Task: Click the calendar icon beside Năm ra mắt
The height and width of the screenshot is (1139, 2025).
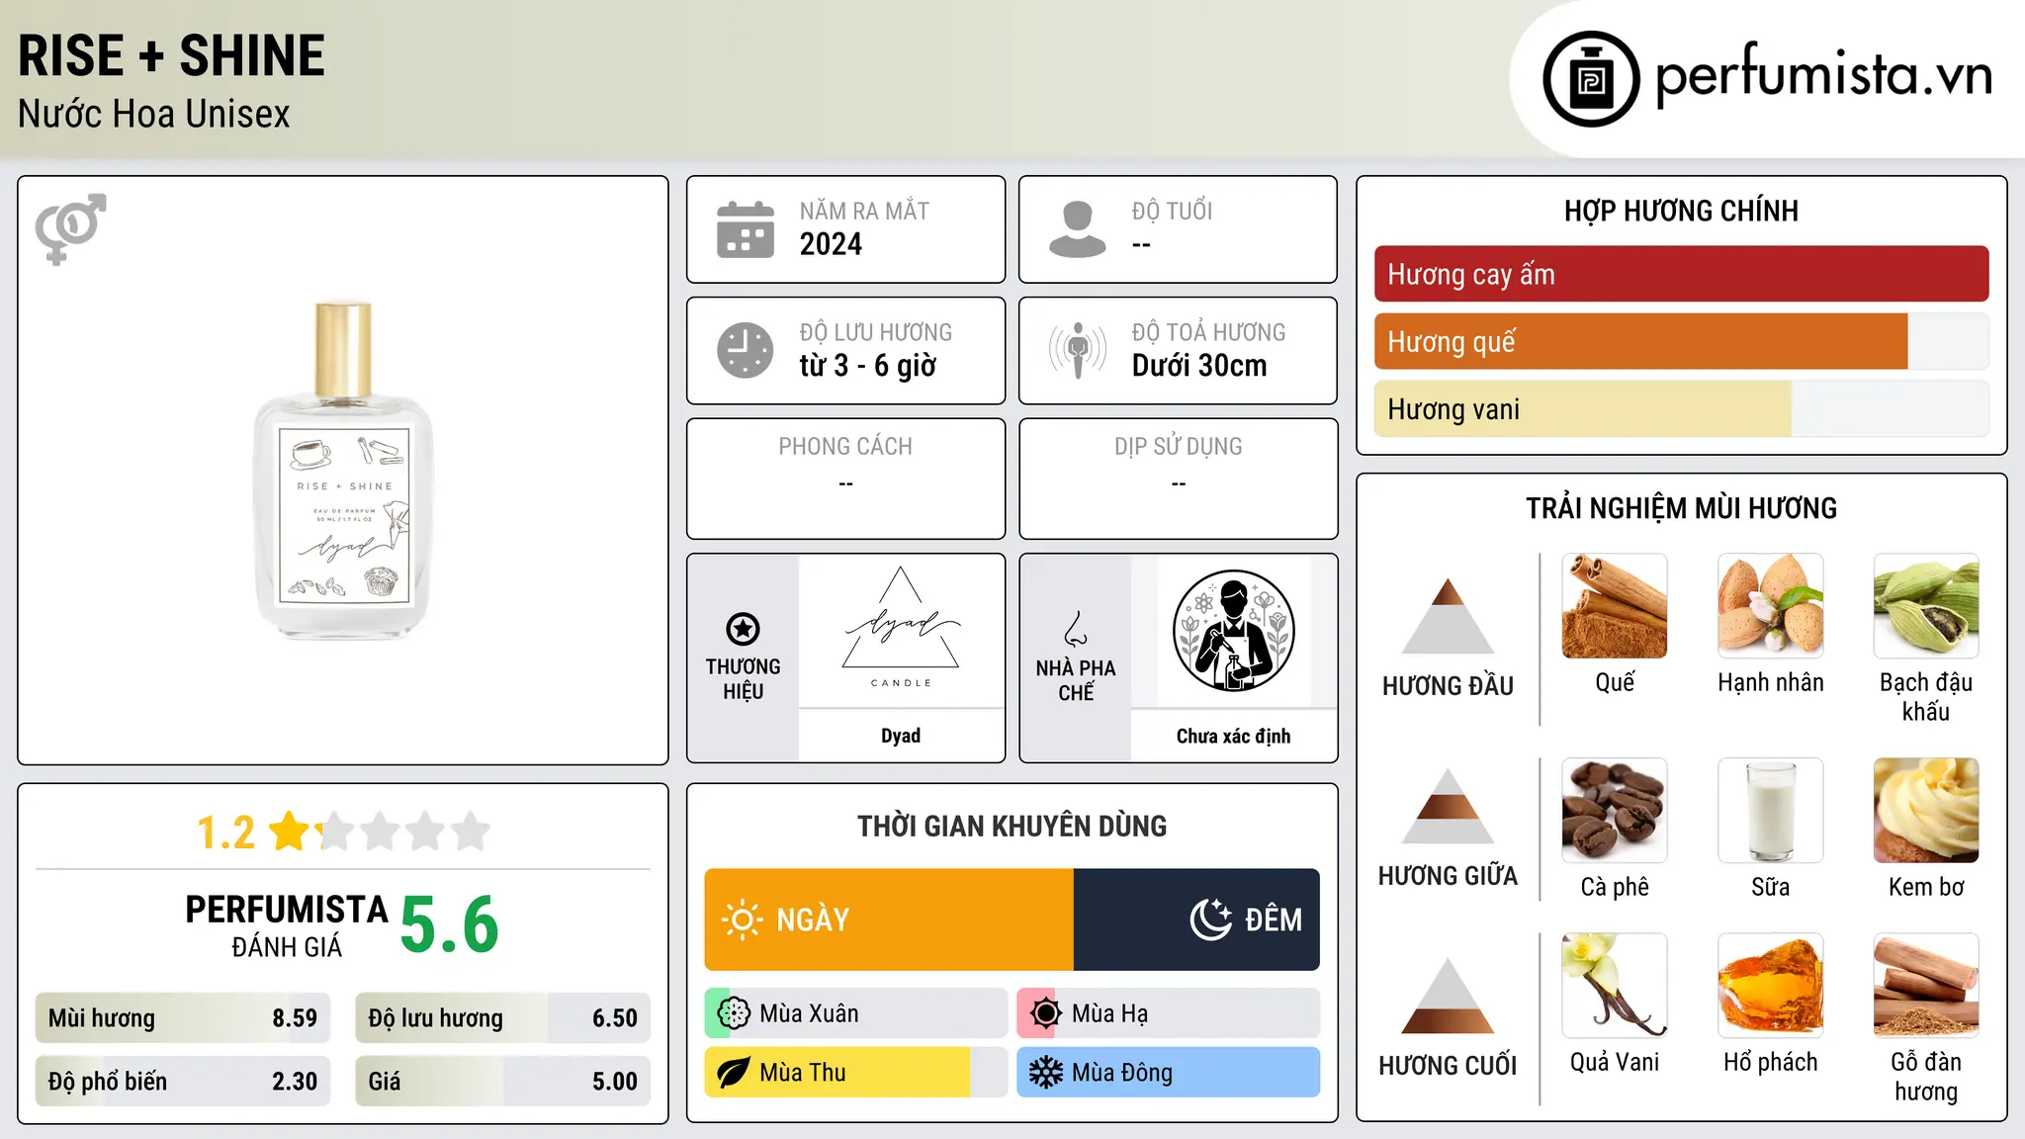Action: pos(746,229)
